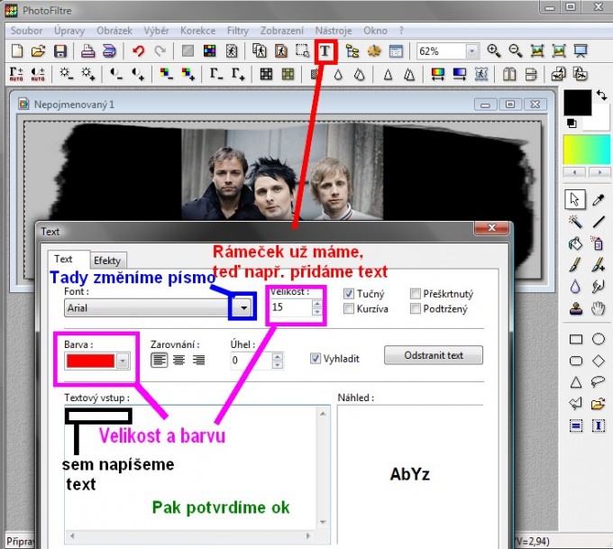Open the Filtry menu
613x549 pixels.
(x=238, y=31)
